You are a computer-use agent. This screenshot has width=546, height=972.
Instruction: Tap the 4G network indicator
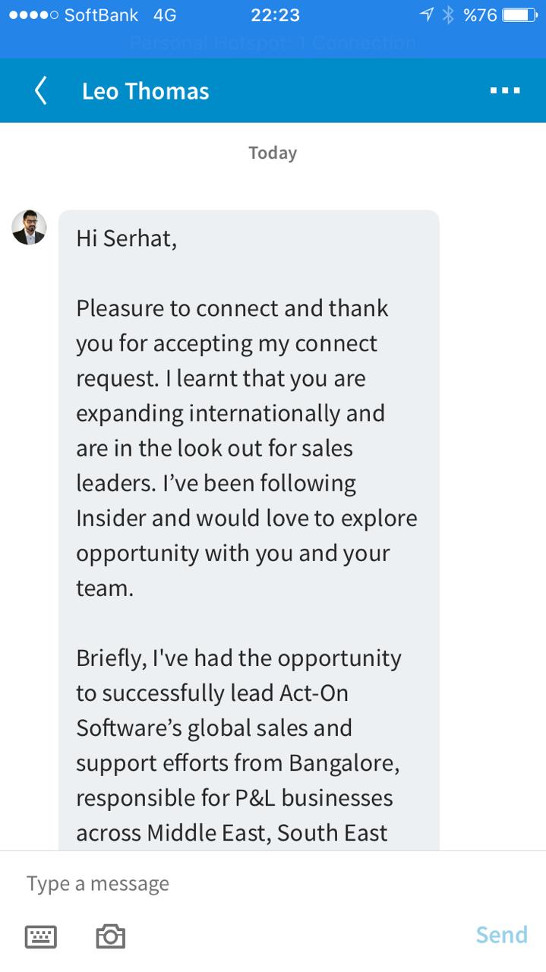click(165, 15)
